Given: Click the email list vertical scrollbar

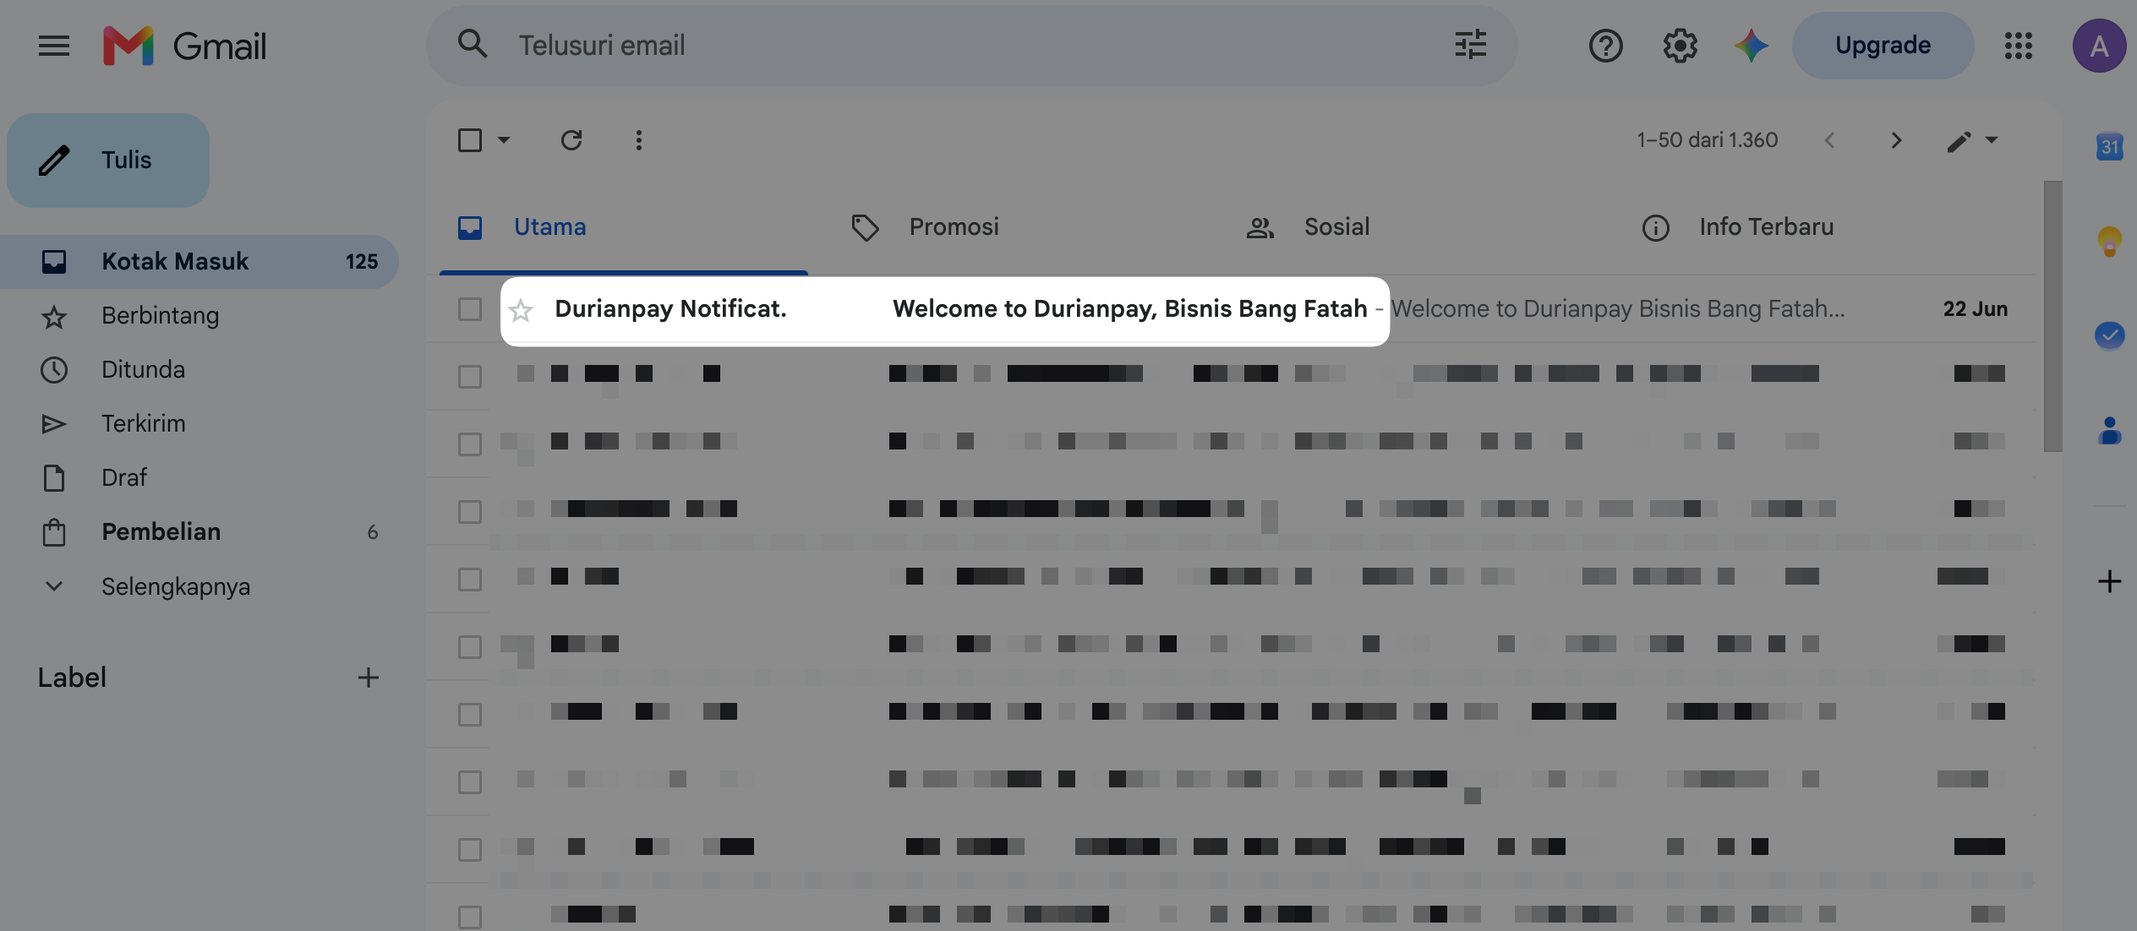Looking at the screenshot, I should (x=2053, y=316).
